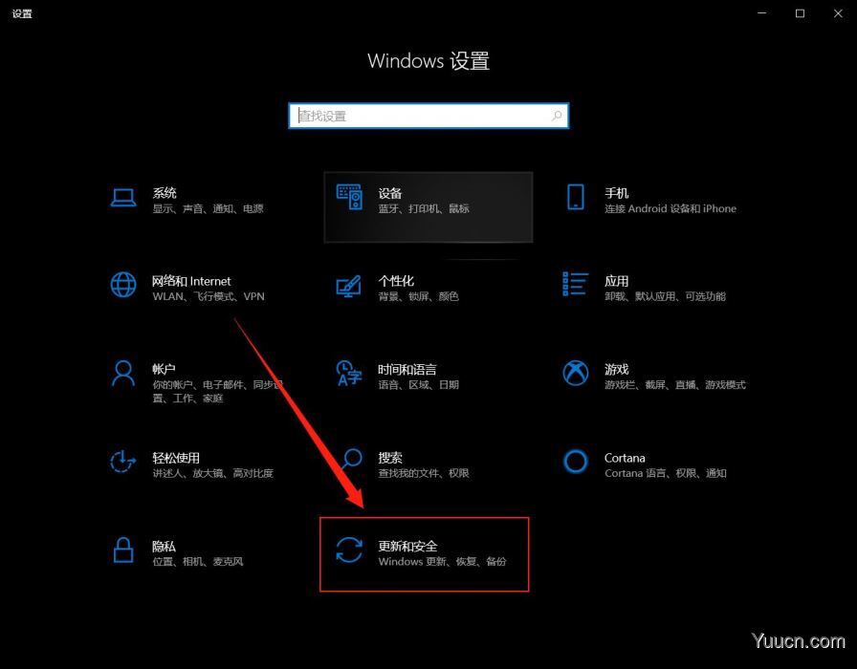This screenshot has width=857, height=669.
Task: Click the 设置 label in title bar
Action: coord(21,13)
